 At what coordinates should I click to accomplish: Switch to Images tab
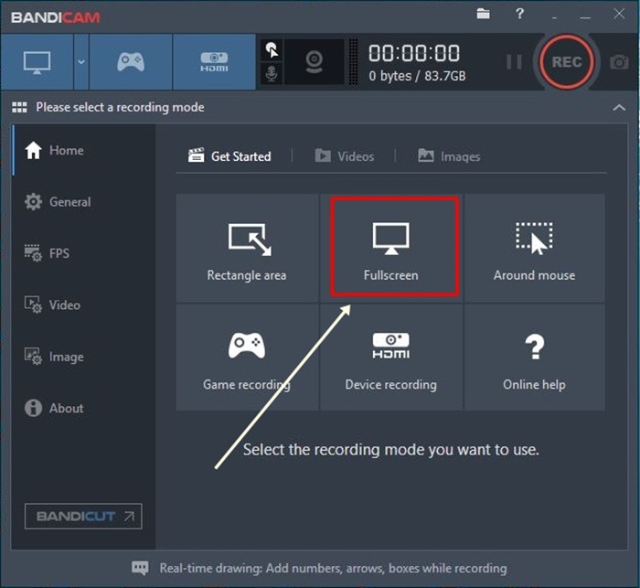(x=449, y=156)
